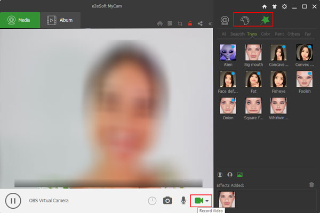Viewport: 320px width, 213px height.
Task: Open settings gear in title bar
Action: pos(284,6)
